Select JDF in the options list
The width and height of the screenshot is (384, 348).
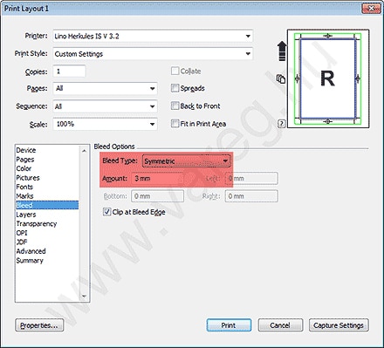[x=47, y=242]
